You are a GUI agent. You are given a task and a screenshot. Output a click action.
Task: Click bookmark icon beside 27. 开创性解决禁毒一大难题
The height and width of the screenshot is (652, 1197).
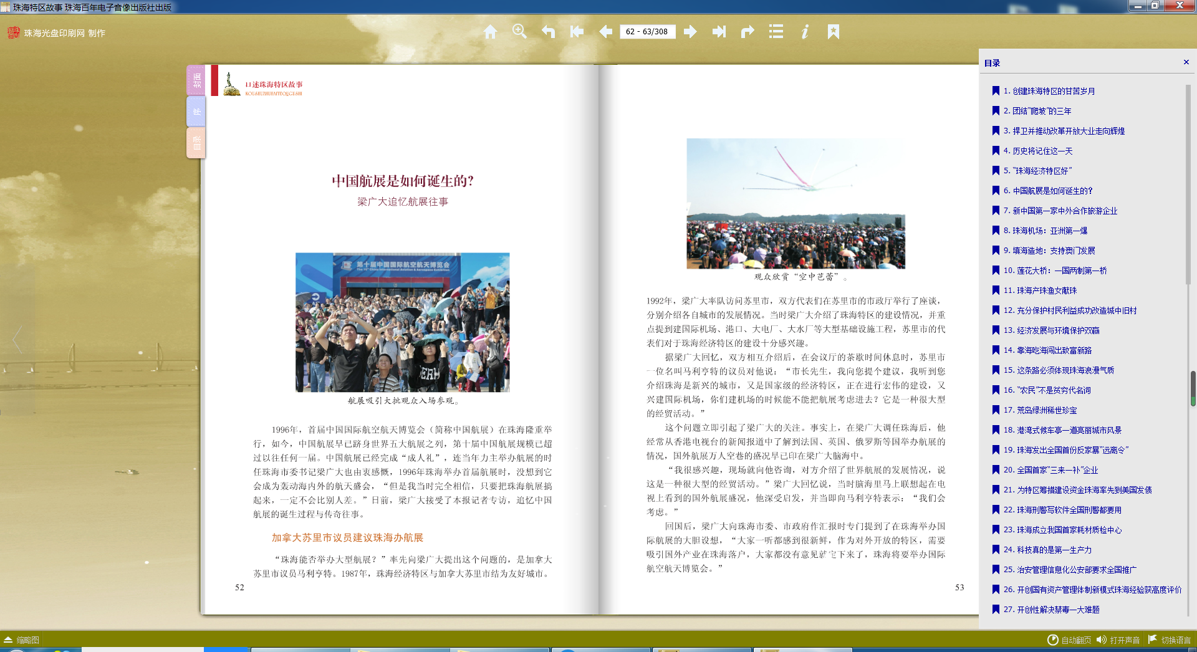[x=996, y=610]
